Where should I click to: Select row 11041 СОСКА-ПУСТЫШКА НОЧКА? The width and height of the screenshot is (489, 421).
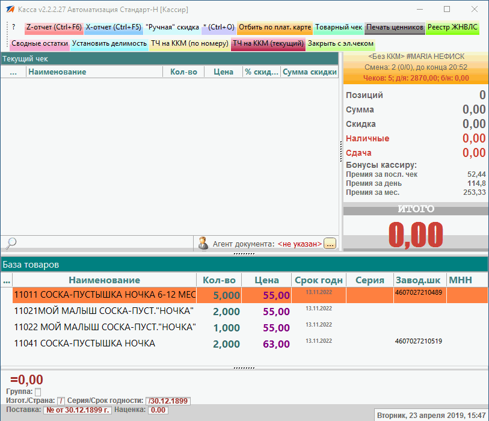click(x=84, y=343)
